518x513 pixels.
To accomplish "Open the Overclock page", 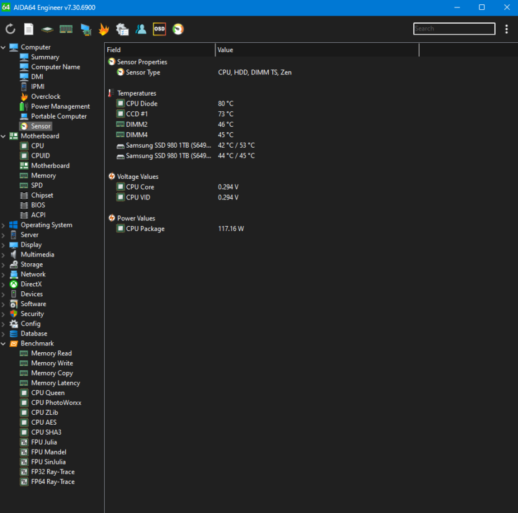I will (45, 97).
